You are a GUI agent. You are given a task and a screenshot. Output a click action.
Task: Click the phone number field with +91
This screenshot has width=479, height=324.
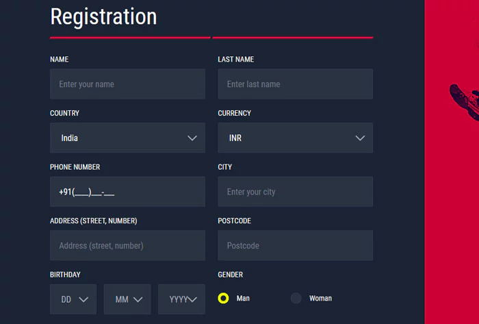coord(127,192)
